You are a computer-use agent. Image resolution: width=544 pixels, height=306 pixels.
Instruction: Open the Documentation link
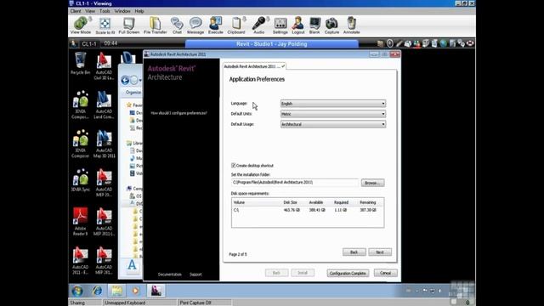[170, 275]
